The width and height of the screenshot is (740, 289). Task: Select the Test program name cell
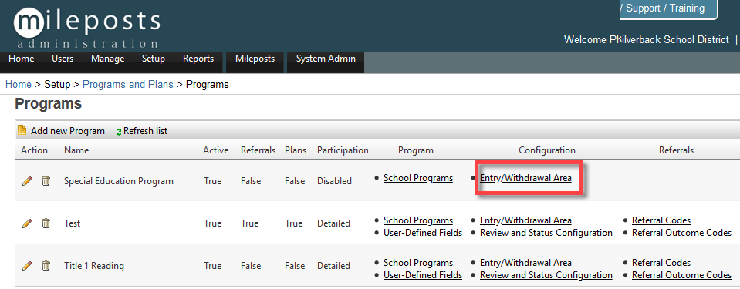click(x=73, y=223)
